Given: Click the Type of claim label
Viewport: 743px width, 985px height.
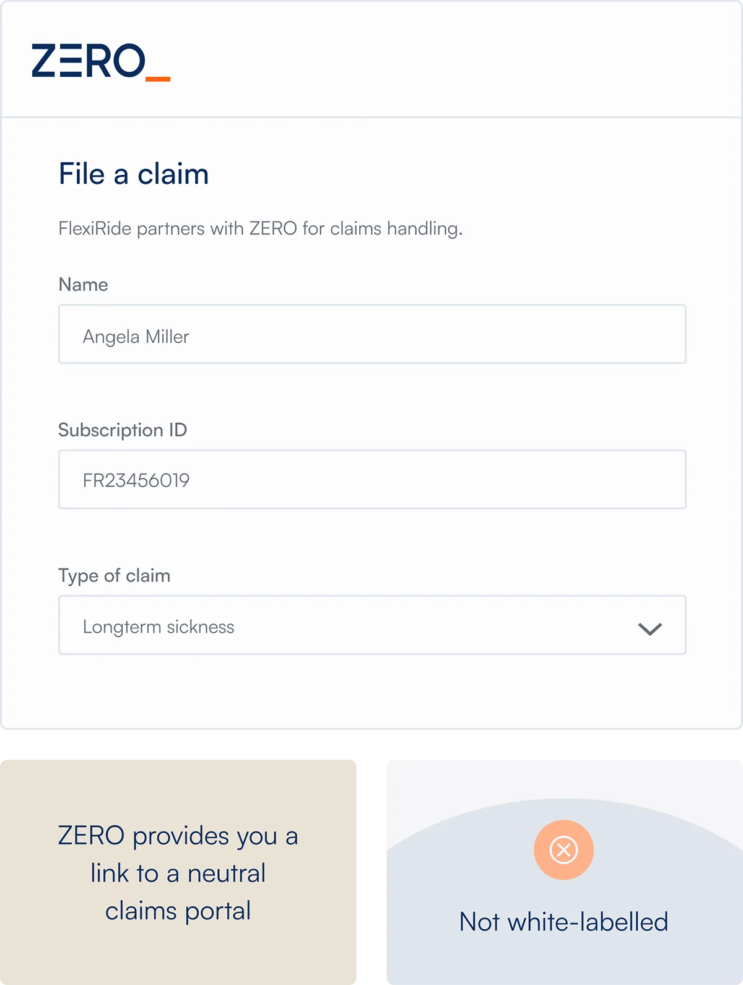Looking at the screenshot, I should tap(115, 576).
